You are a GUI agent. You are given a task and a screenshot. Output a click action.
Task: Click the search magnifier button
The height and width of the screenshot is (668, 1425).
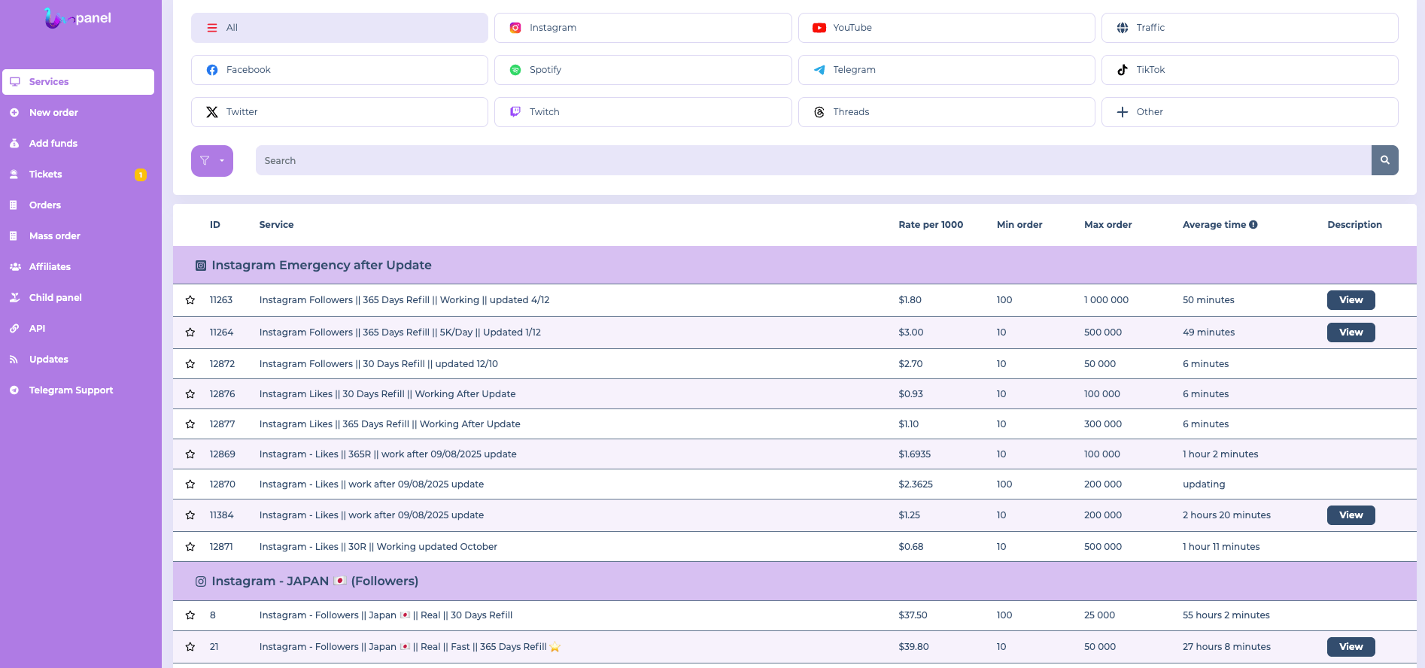tap(1384, 160)
